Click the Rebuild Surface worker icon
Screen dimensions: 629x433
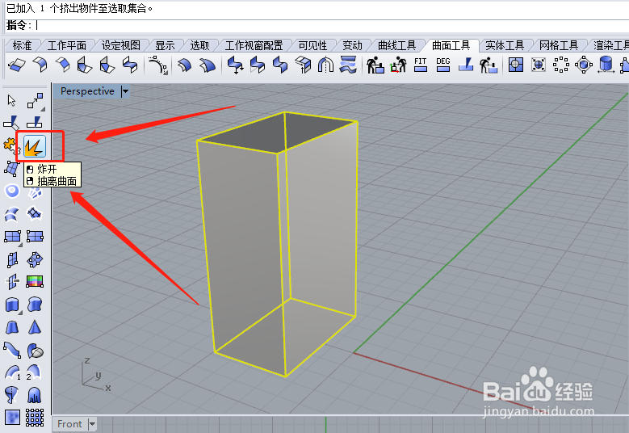pyautogui.click(x=375, y=65)
